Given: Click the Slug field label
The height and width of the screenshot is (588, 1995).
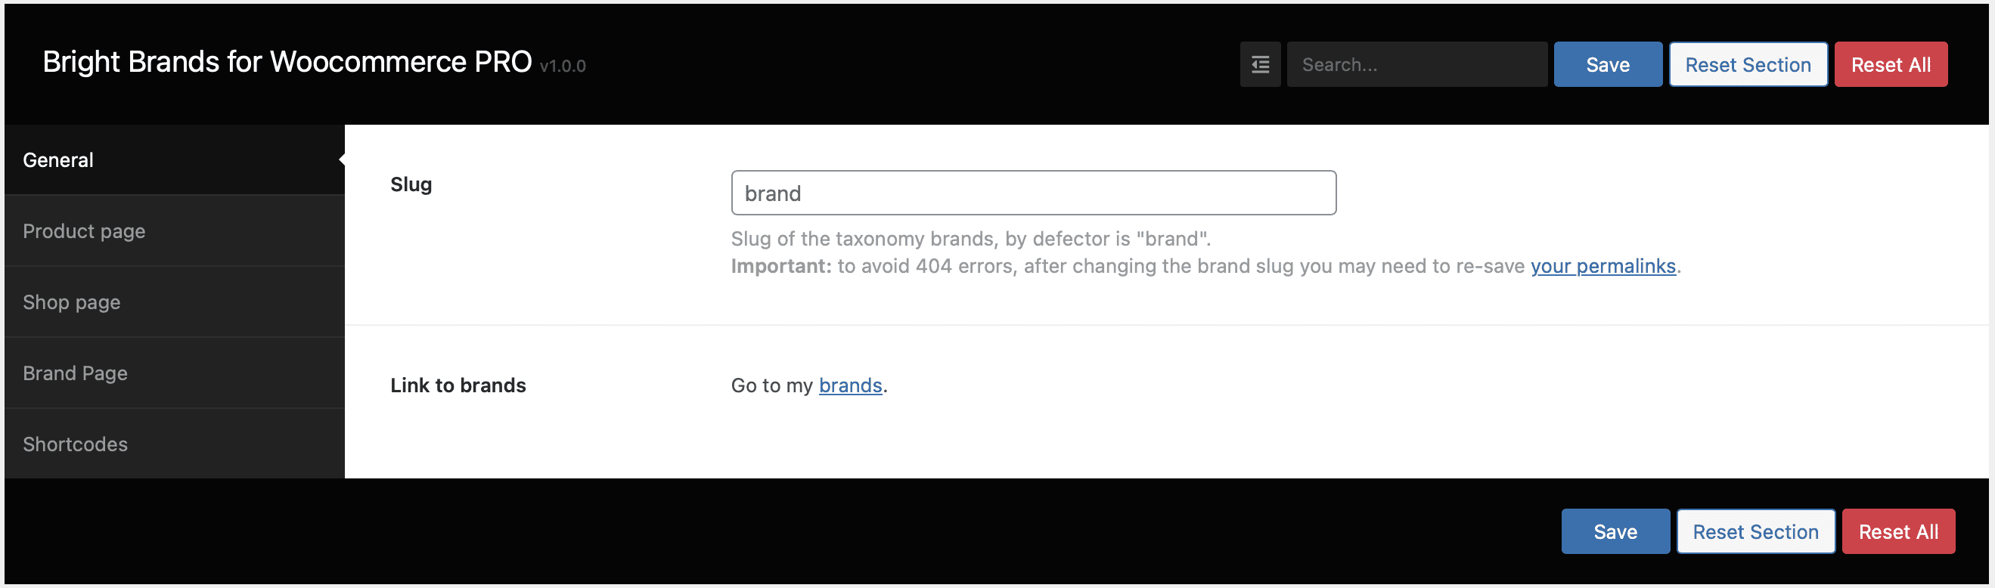Looking at the screenshot, I should [411, 184].
